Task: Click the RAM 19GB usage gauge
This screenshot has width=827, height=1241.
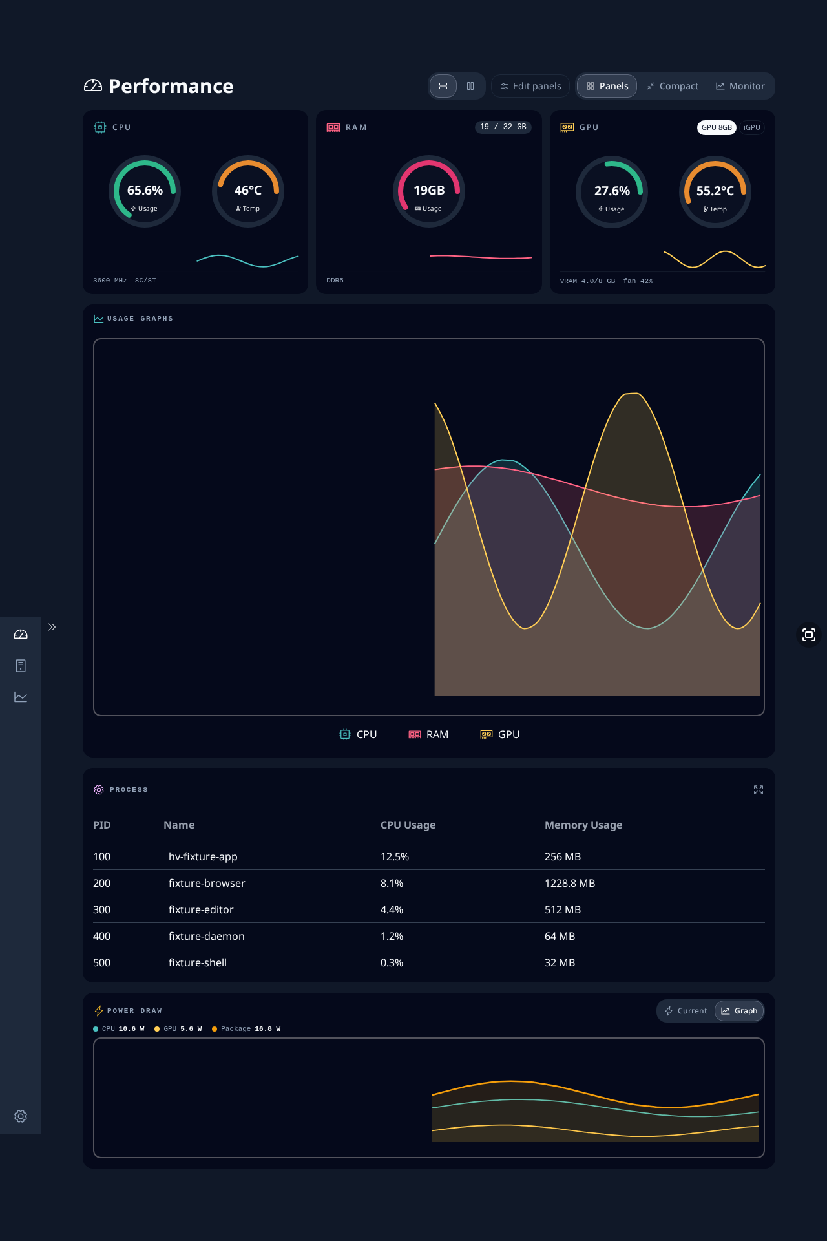Action: 429,191
